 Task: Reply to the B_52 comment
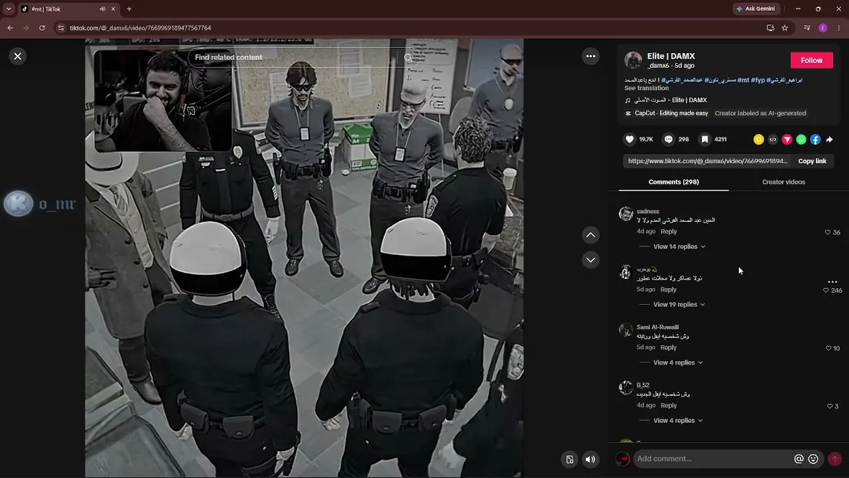click(x=669, y=406)
